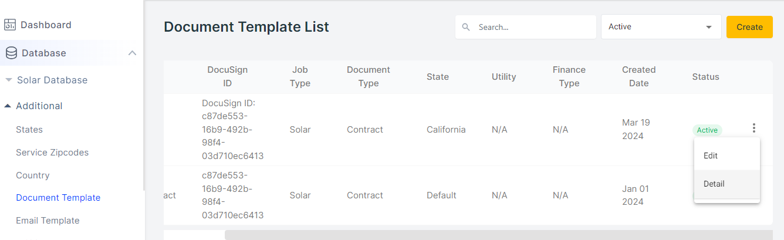
Task: Open the Active status filter dropdown
Action: (661, 27)
